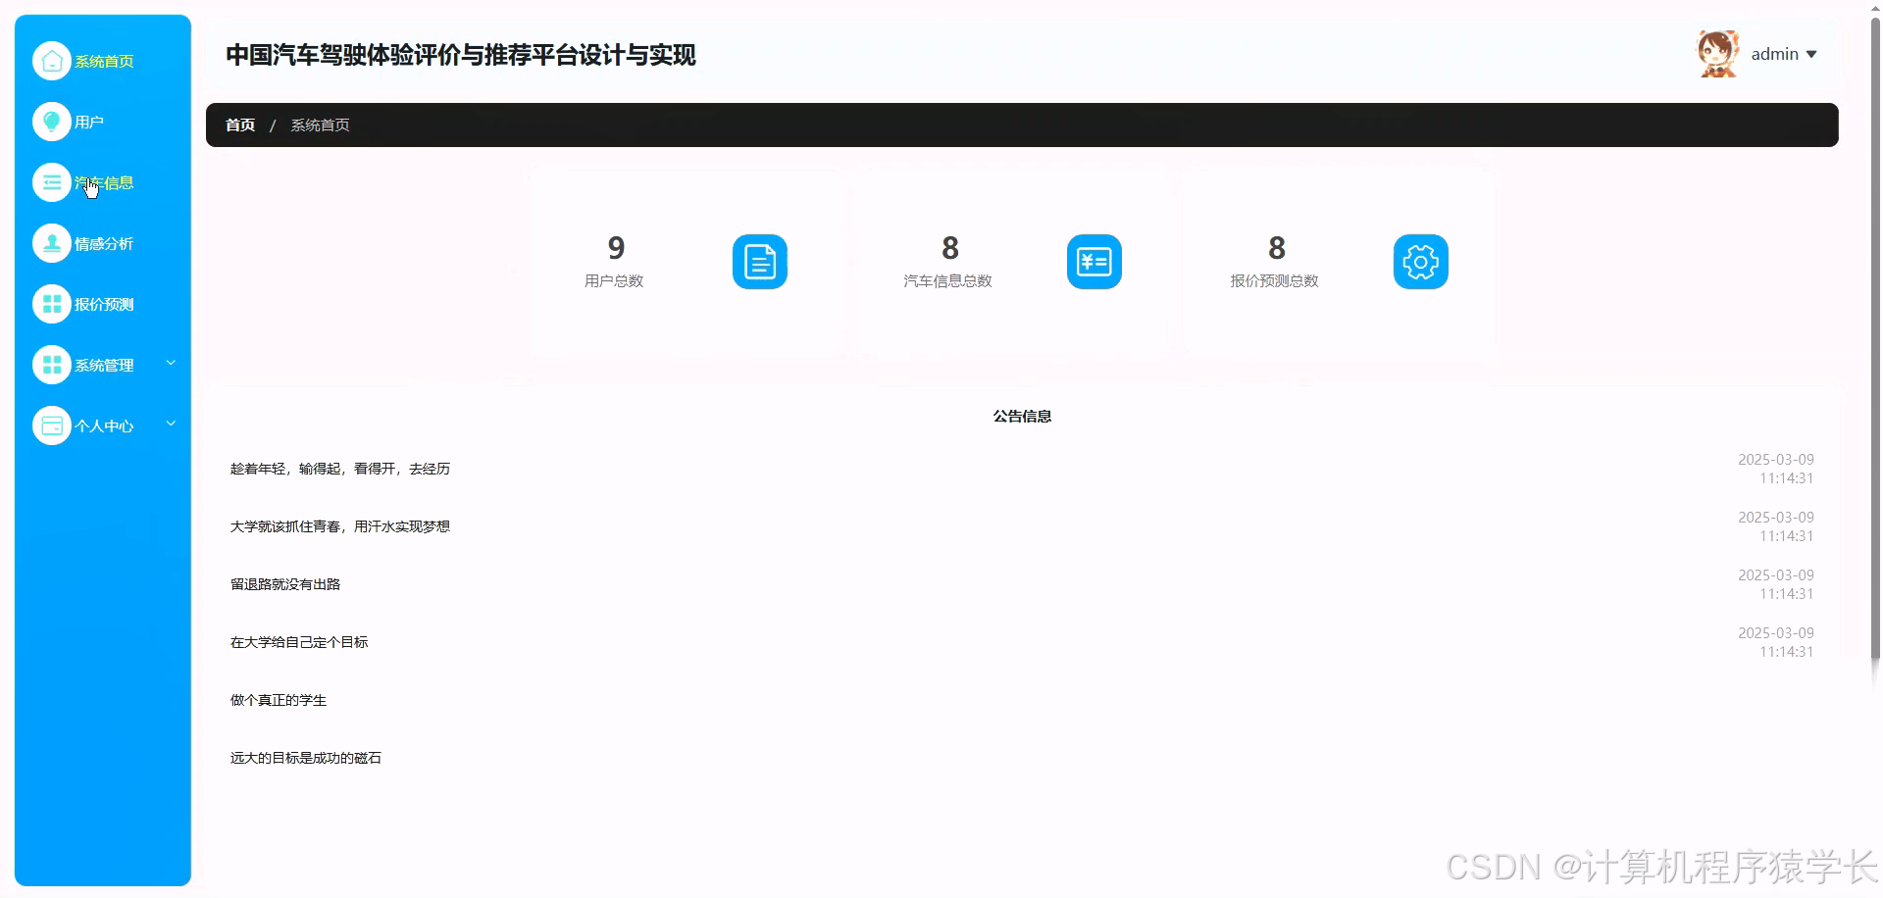Select the 用户 user icon

pos(51,122)
